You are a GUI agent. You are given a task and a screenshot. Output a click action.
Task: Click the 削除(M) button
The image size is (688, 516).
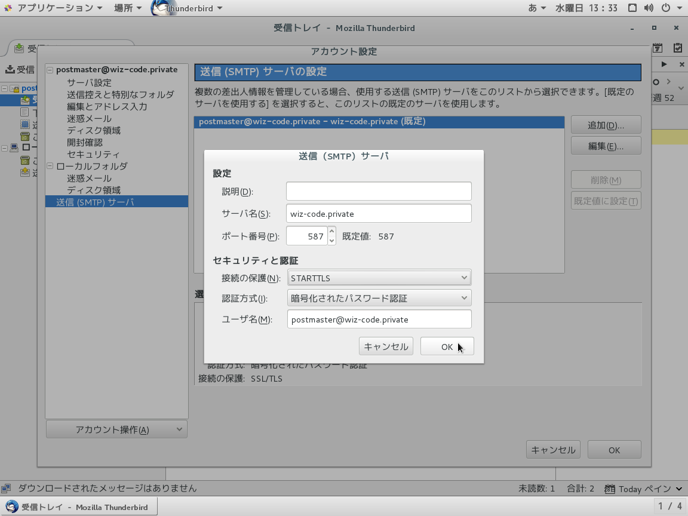pyautogui.click(x=606, y=180)
